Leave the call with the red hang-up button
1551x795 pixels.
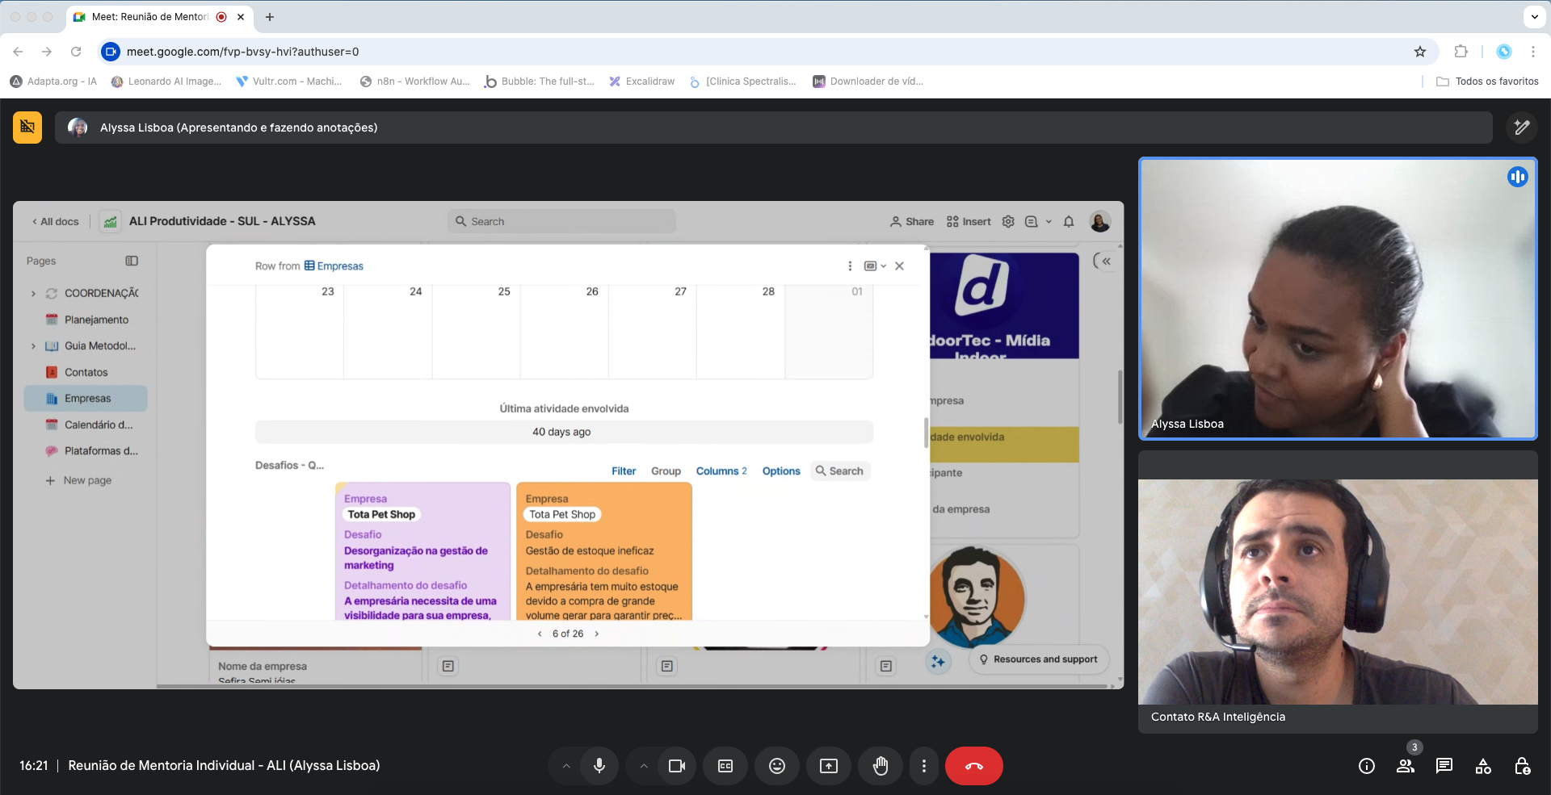974,766
